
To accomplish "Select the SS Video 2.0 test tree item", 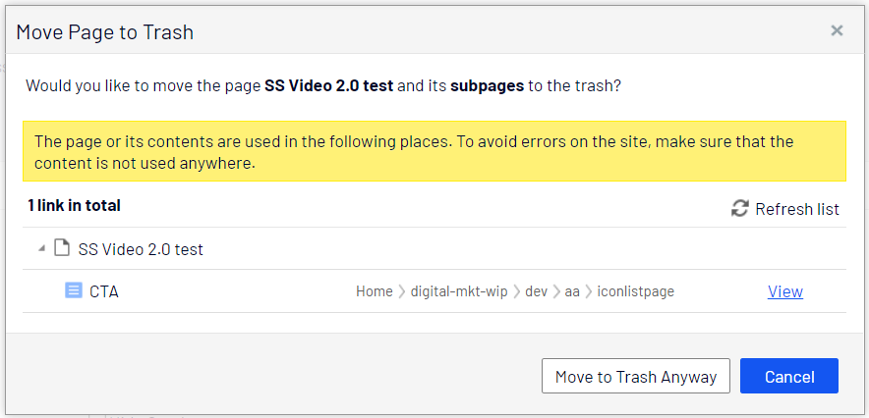I will (x=141, y=249).
